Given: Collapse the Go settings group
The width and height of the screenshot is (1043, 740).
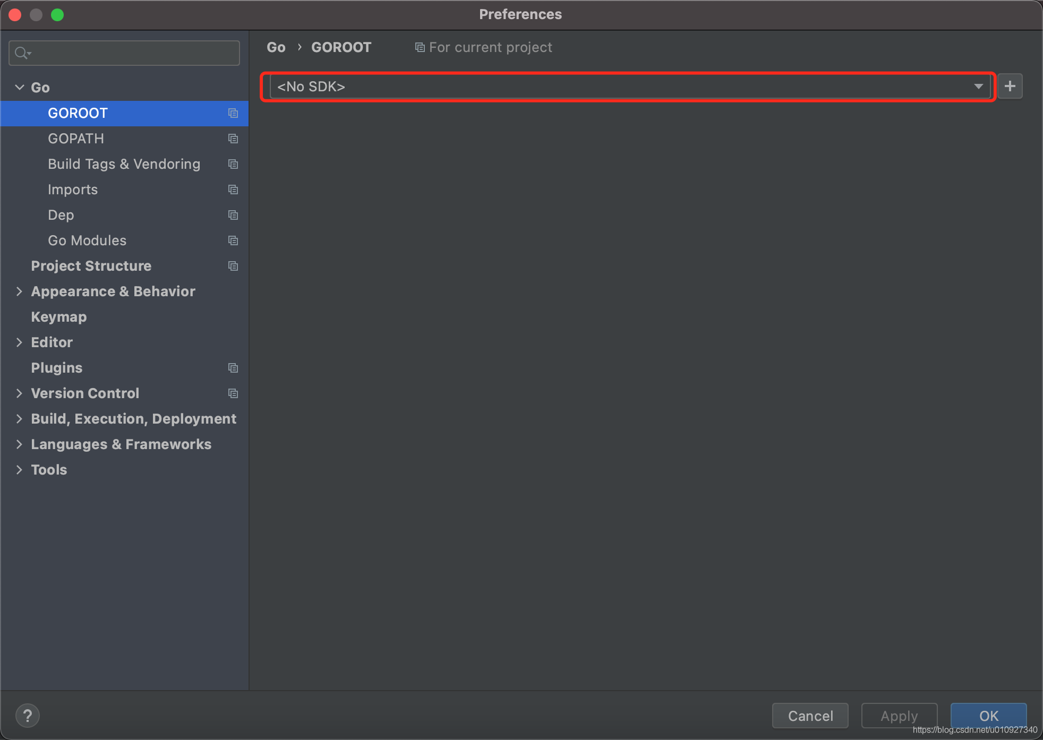Looking at the screenshot, I should (x=20, y=88).
